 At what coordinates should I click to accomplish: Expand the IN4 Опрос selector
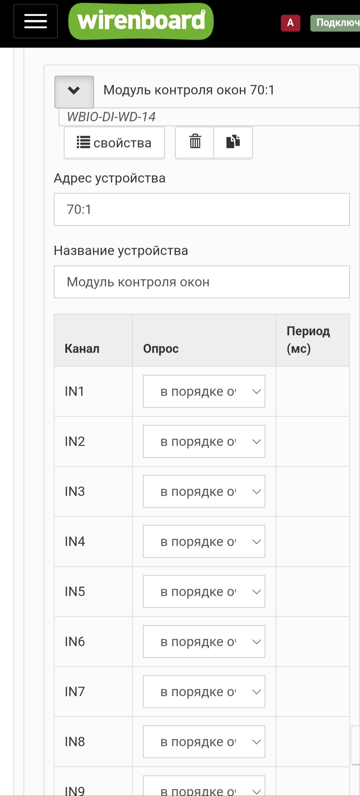pos(204,542)
